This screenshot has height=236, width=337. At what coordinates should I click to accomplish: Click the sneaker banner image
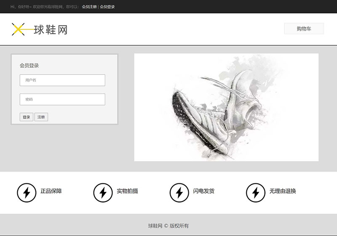[x=226, y=107]
